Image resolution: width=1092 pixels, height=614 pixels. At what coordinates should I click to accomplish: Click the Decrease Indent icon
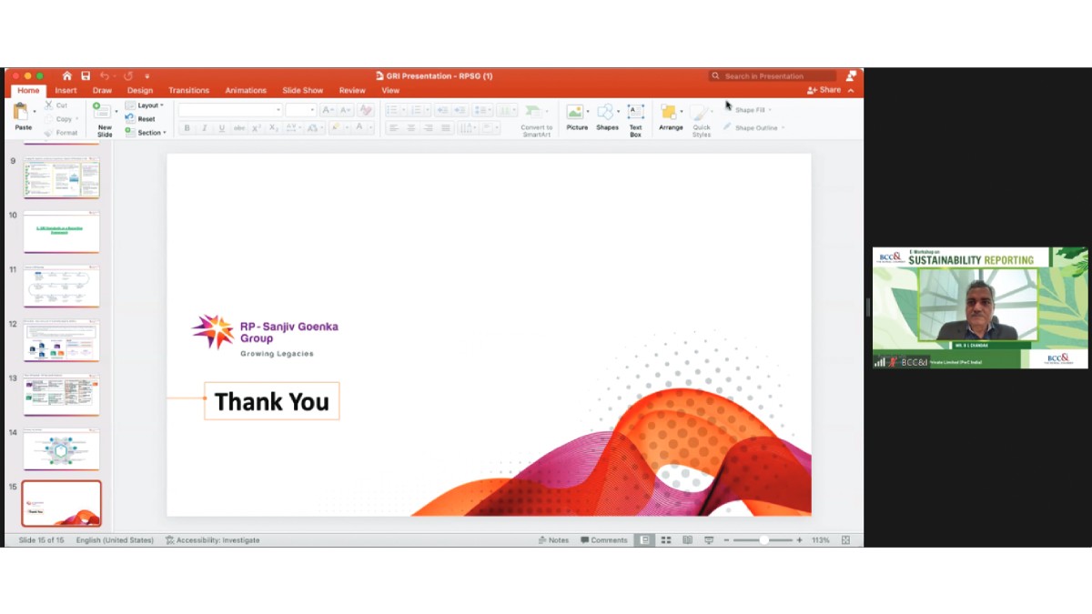pos(441,110)
